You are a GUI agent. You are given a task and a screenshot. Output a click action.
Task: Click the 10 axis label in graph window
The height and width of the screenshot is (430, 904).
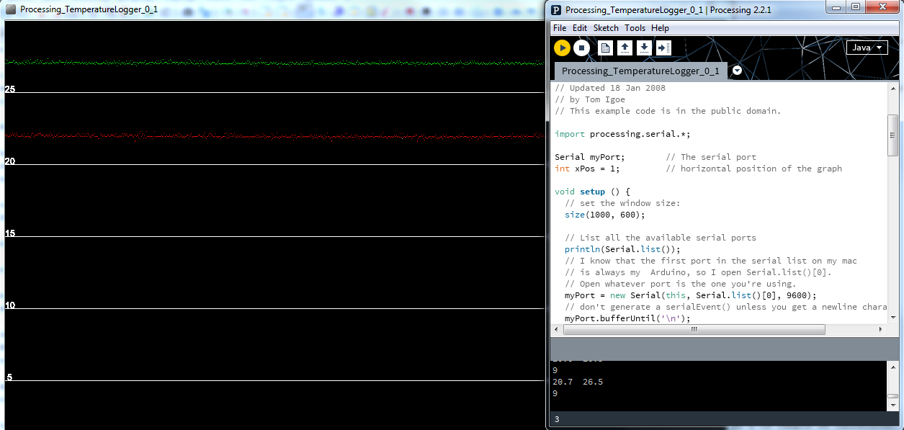[x=10, y=305]
